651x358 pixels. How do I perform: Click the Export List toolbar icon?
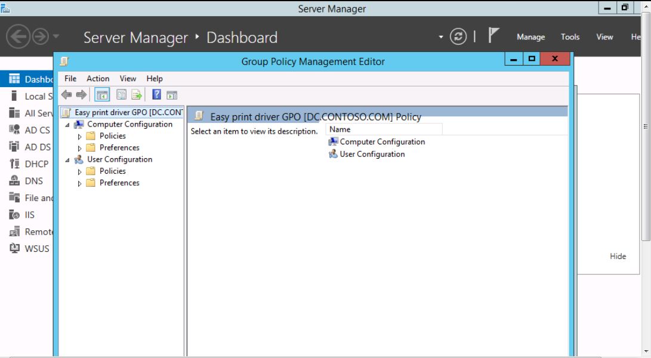pos(137,95)
